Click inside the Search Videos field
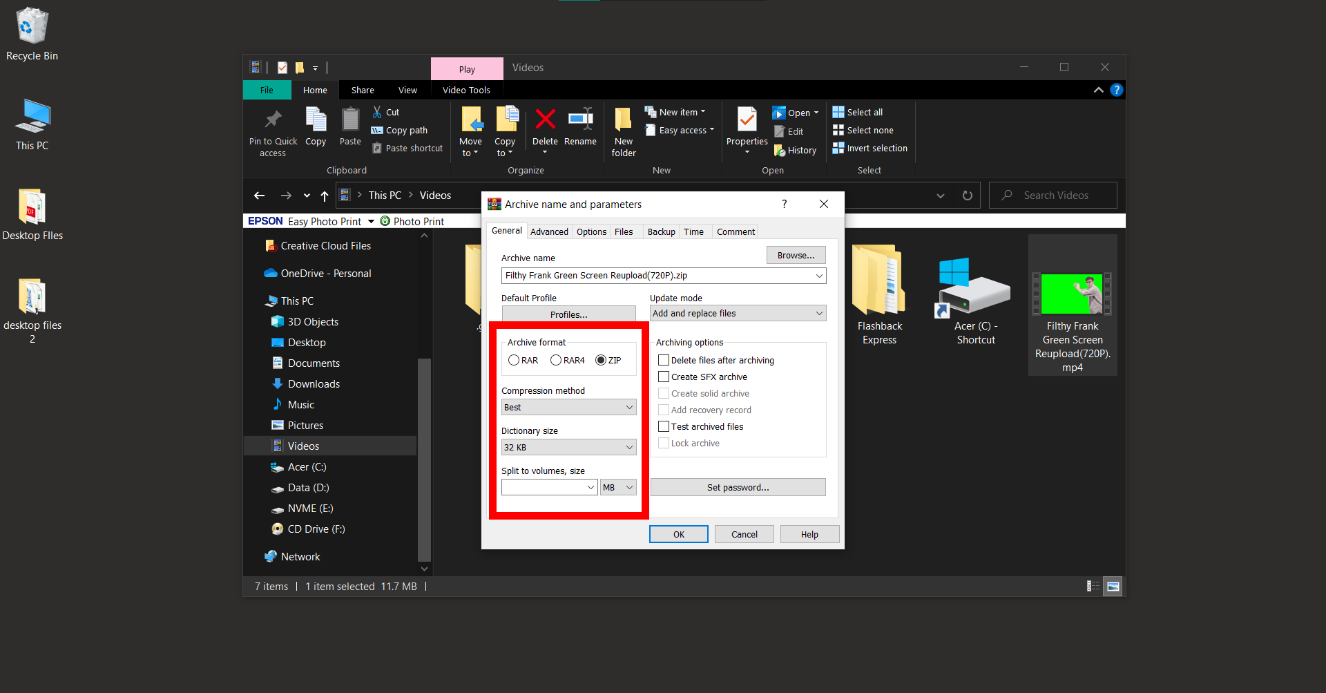 1053,195
